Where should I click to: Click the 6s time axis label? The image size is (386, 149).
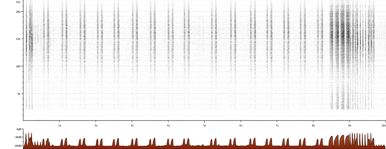click(x=241, y=125)
